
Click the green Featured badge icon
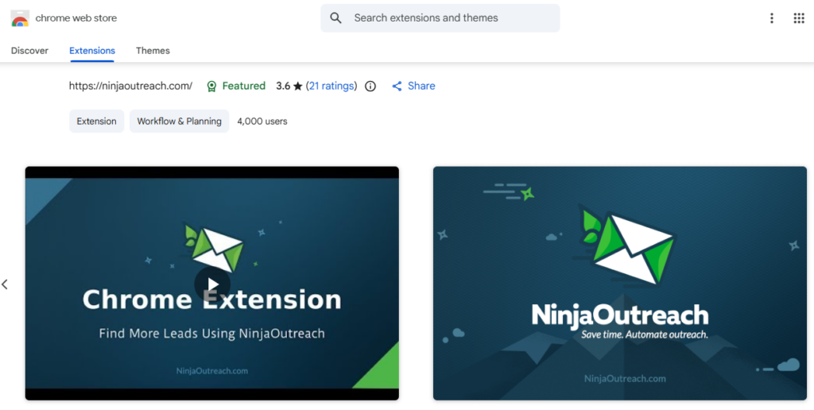(x=211, y=86)
